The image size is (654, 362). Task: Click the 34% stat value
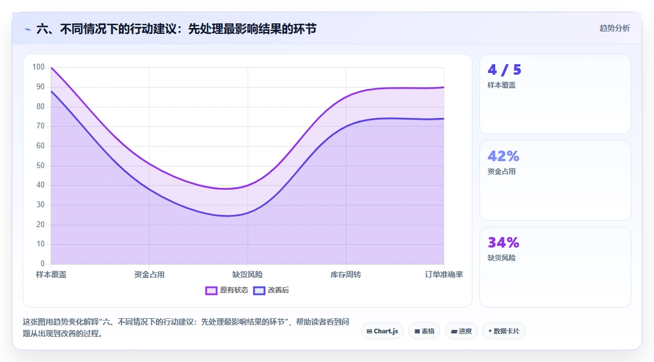(503, 242)
